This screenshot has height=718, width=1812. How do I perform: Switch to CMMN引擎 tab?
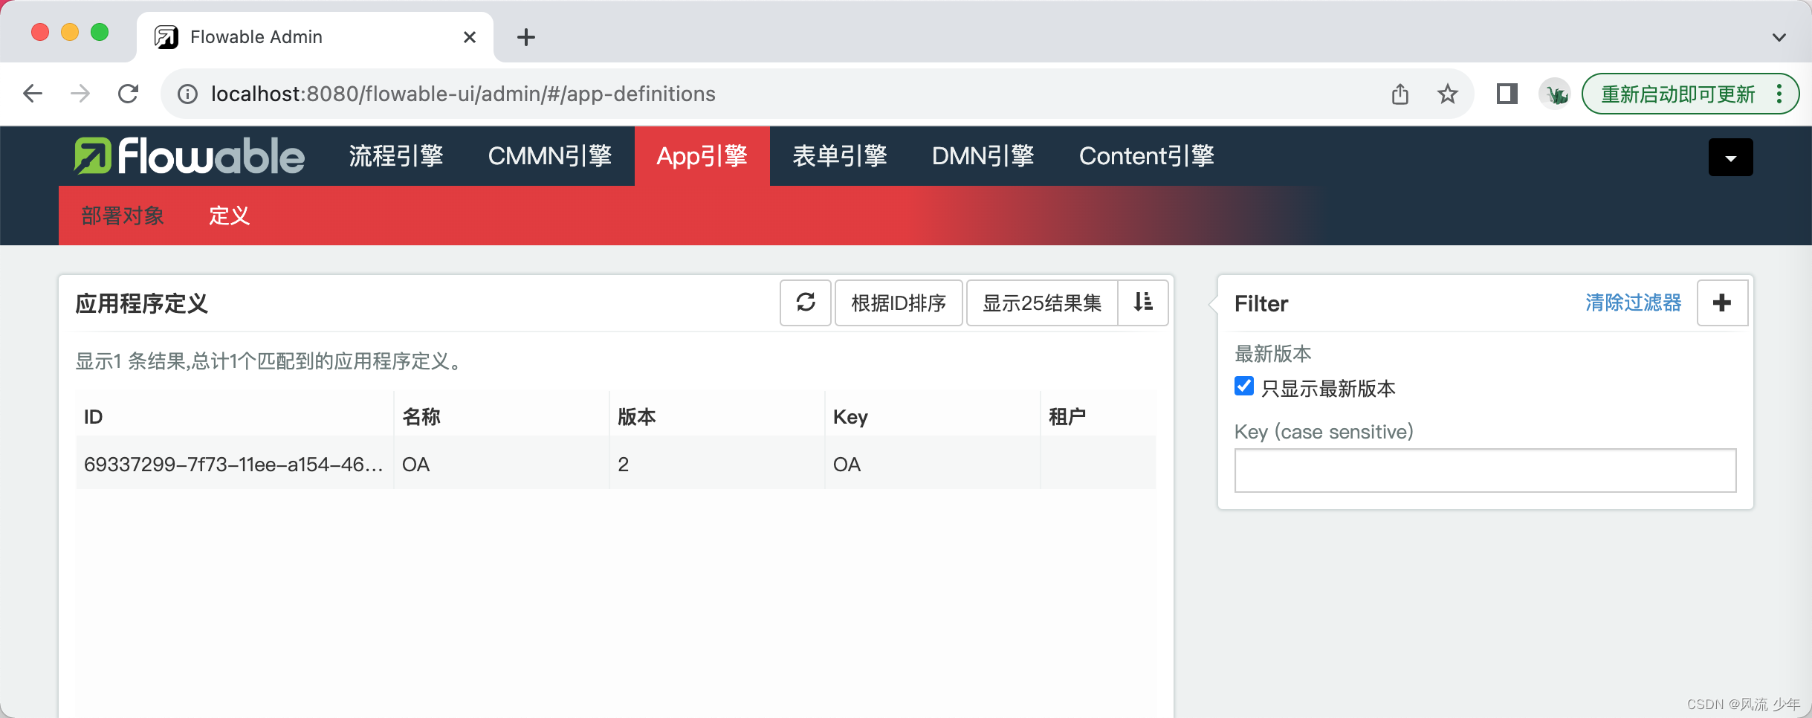tap(550, 156)
